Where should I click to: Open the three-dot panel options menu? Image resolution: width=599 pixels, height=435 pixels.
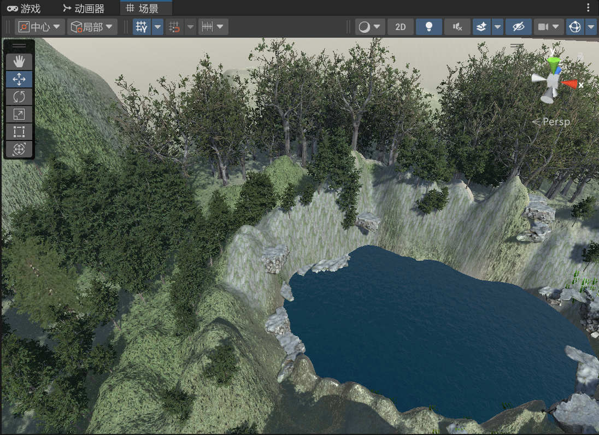(x=589, y=8)
